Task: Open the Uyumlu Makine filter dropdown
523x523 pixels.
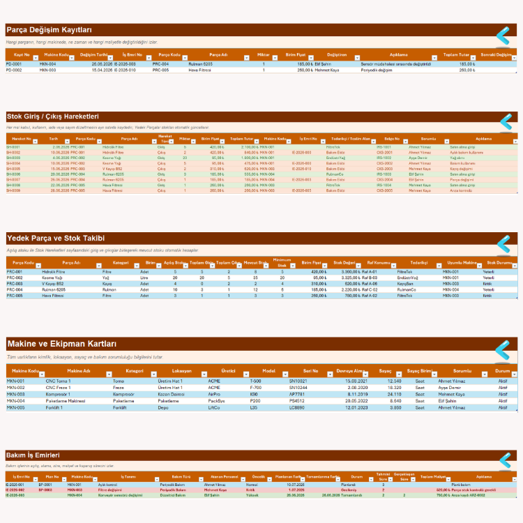Action: pos(480,266)
